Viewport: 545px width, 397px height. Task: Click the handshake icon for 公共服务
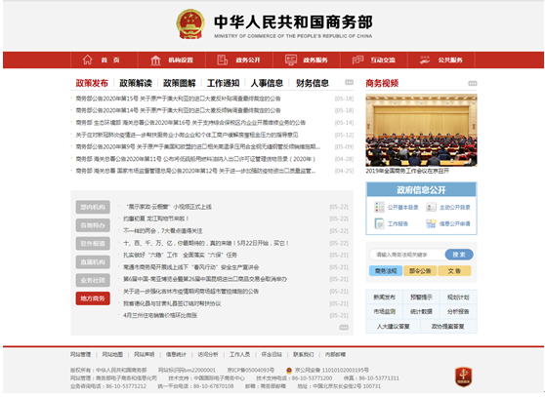click(x=425, y=60)
